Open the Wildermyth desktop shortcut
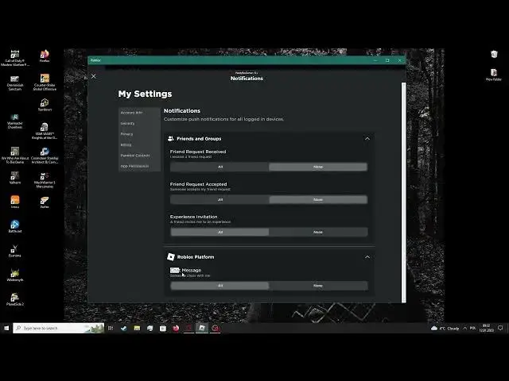Screen dimensions: 509x381 pos(15,275)
